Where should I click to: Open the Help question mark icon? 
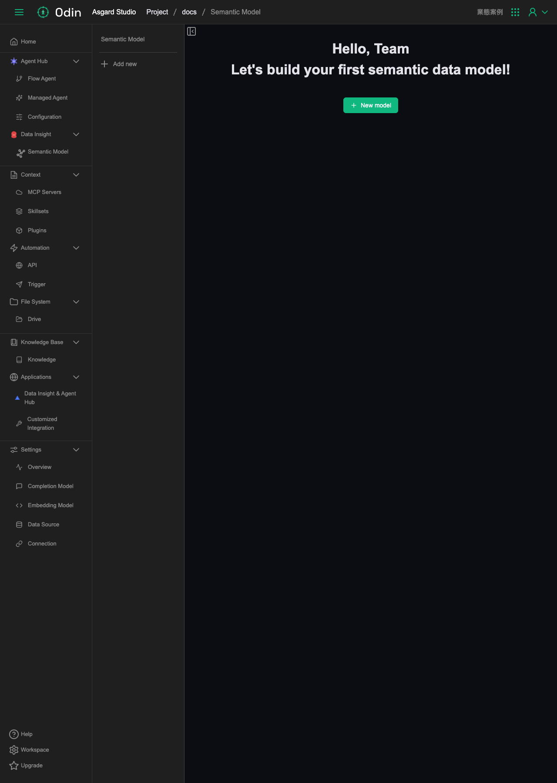(14, 734)
